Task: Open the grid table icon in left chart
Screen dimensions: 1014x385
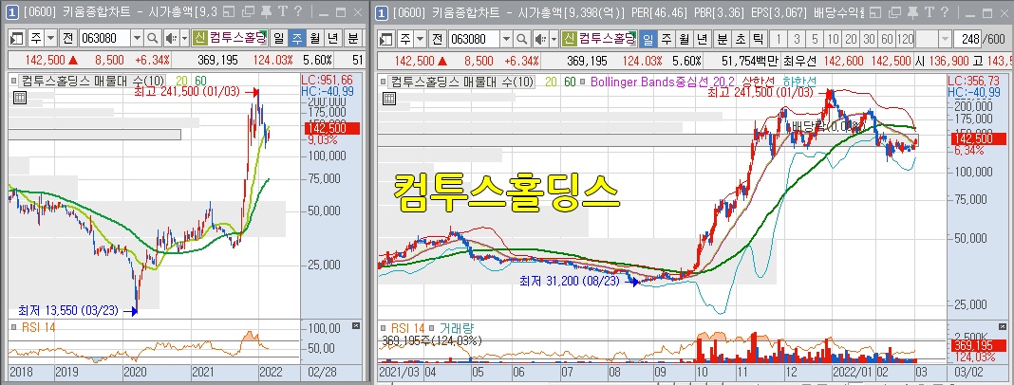Action: [x=19, y=98]
